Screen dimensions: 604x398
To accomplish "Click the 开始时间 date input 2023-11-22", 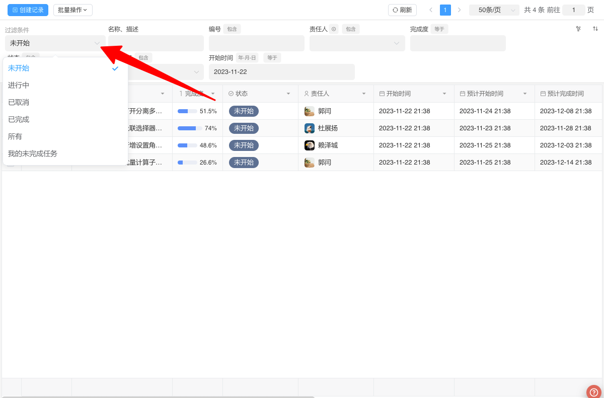I will tap(281, 72).
